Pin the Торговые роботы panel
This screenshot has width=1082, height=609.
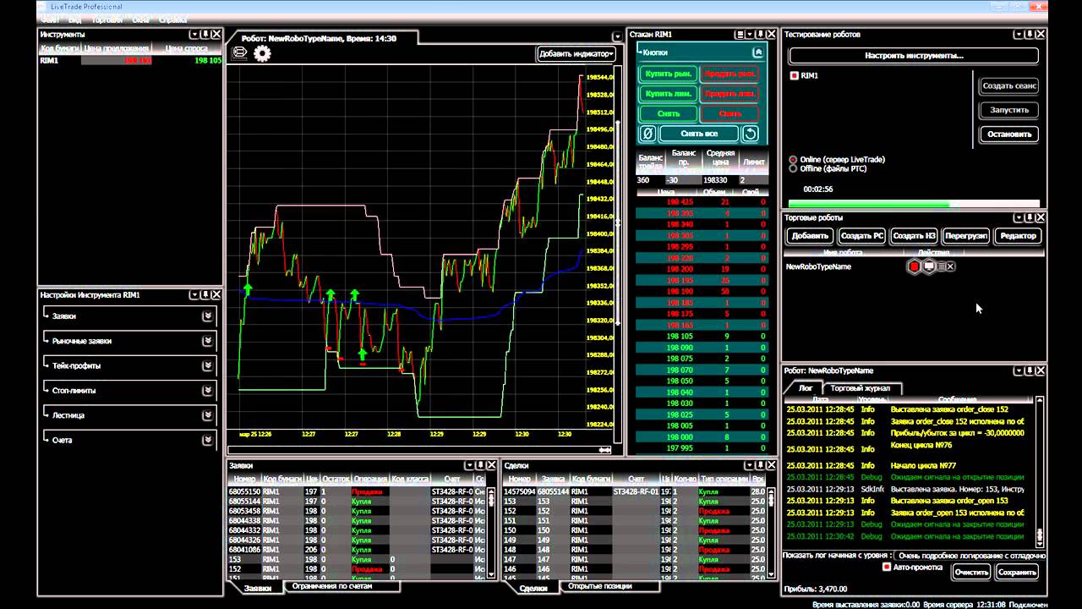(x=1030, y=217)
